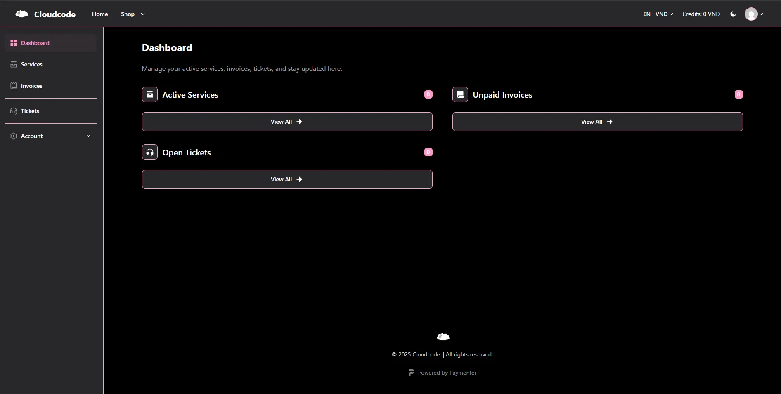Click the Open Tickets headphone icon

coord(150,152)
